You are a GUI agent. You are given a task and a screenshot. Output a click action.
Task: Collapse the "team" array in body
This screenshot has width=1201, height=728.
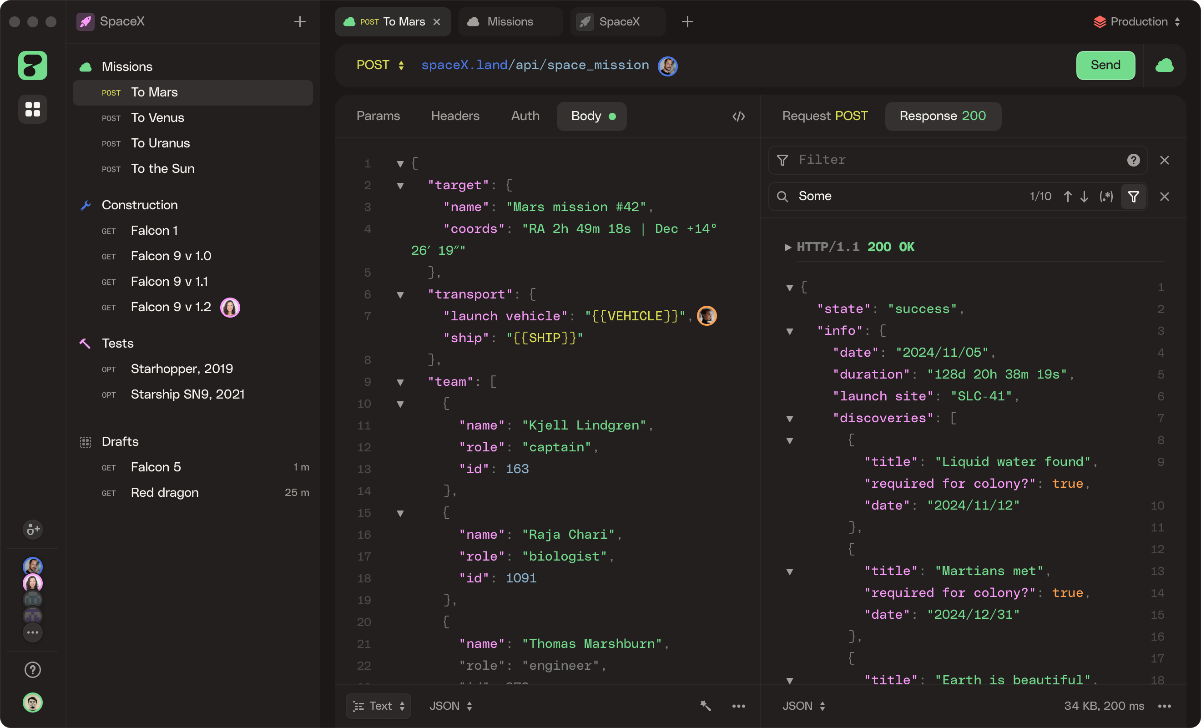pyautogui.click(x=400, y=382)
